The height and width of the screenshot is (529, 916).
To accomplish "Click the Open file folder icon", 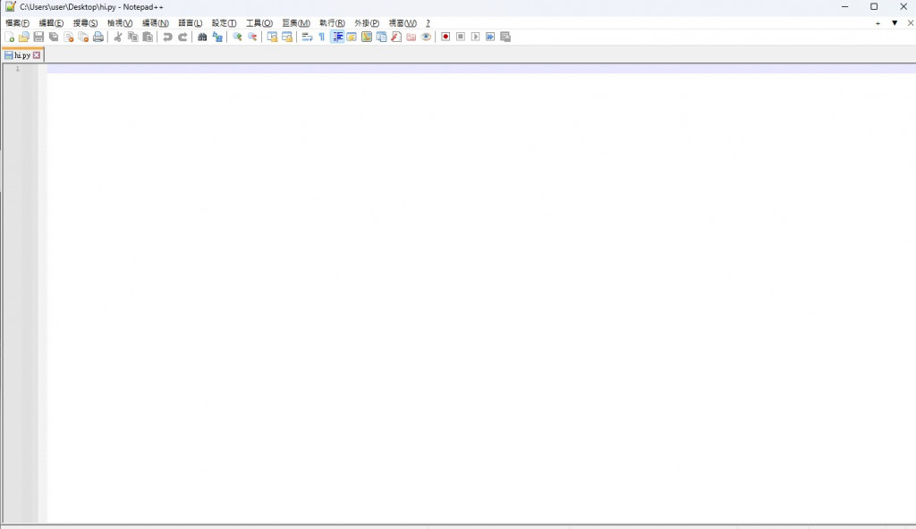I will pos(24,37).
